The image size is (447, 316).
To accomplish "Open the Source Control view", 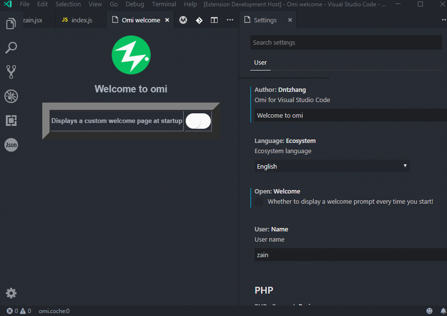I will click(11, 72).
